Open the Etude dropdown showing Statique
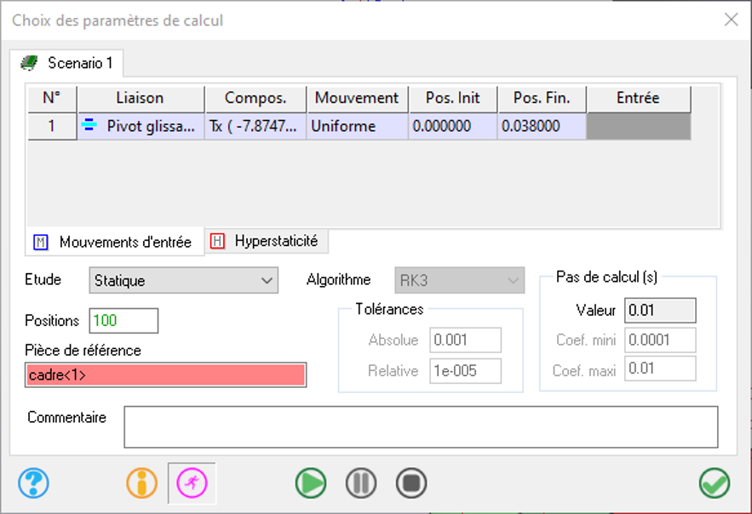 coord(183,280)
